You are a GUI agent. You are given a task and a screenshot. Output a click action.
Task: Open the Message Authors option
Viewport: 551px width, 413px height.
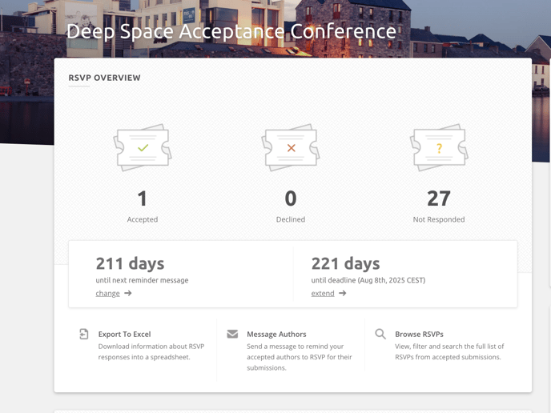pyautogui.click(x=276, y=334)
